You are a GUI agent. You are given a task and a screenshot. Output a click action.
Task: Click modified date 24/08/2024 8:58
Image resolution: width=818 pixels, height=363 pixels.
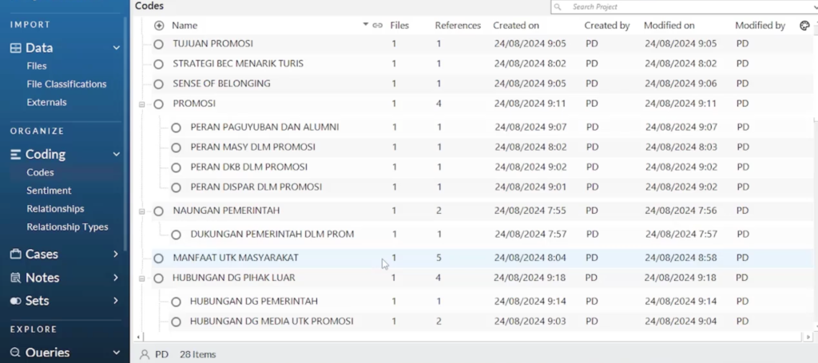[681, 258]
